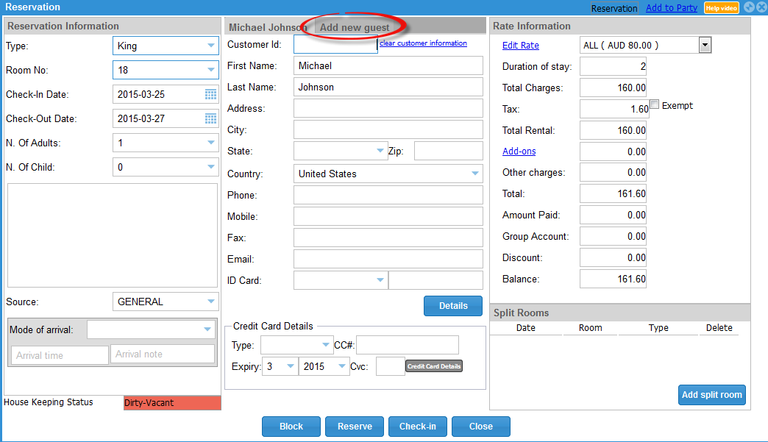Click the Check-Out Date field 2015-03-27
Viewport: 768px width, 442px height.
166,118
